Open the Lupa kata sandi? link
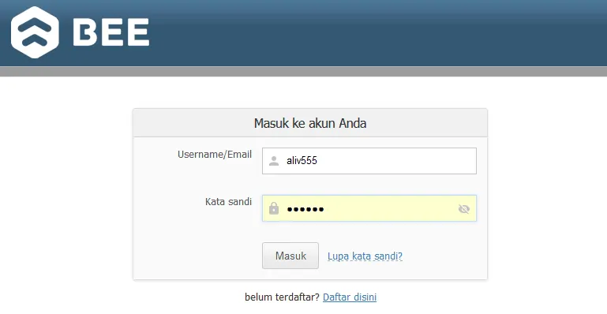The image size is (607, 314). [x=365, y=256]
